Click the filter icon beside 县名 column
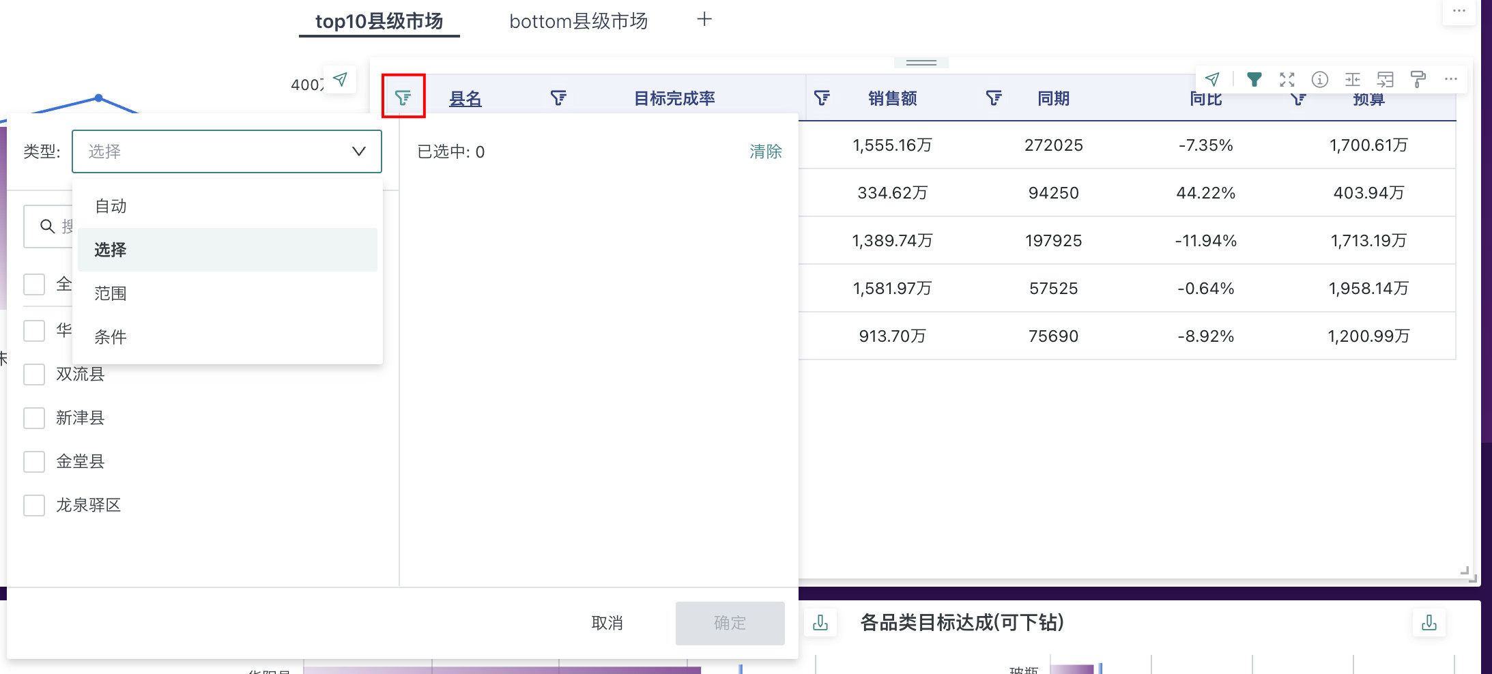Screen dimensions: 1492x674 click(403, 98)
